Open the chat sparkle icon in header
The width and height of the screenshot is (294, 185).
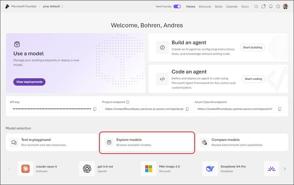coord(263,6)
